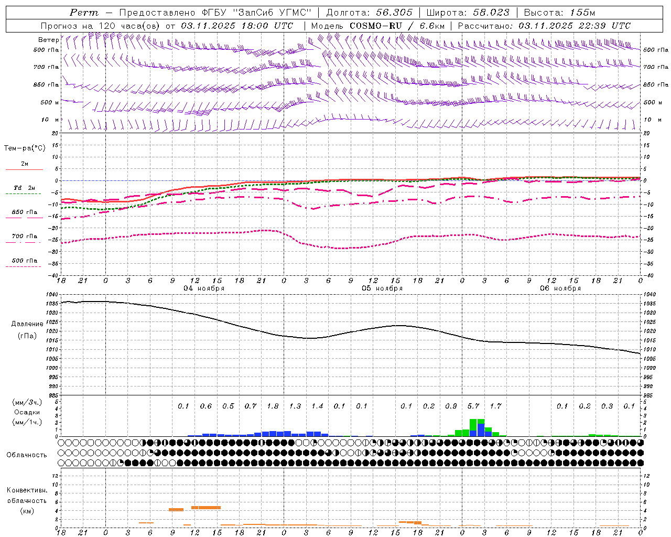Click the "Ветер" wind panel label

point(48,40)
